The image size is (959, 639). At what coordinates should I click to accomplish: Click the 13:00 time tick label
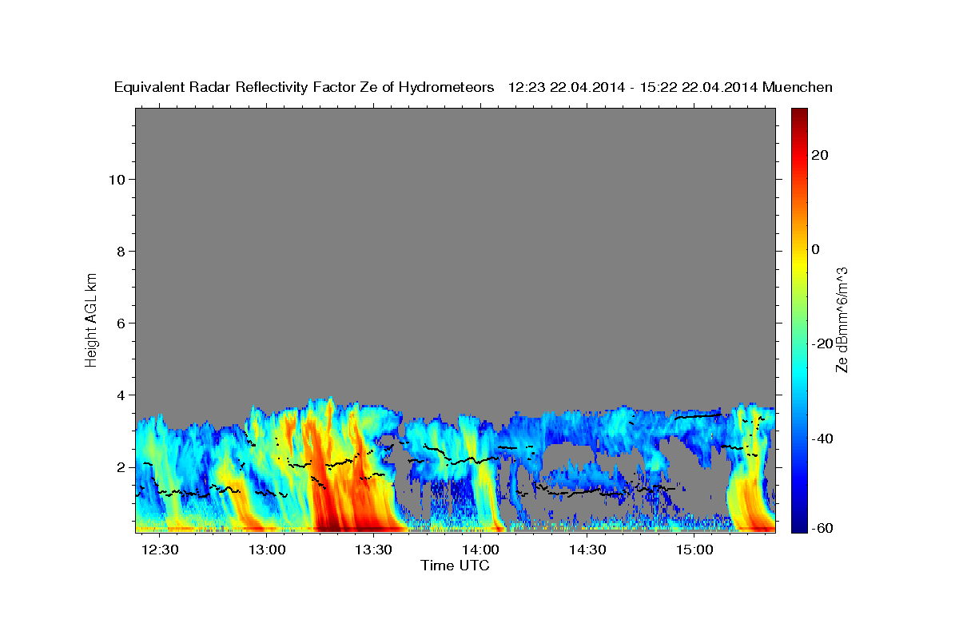(x=268, y=550)
